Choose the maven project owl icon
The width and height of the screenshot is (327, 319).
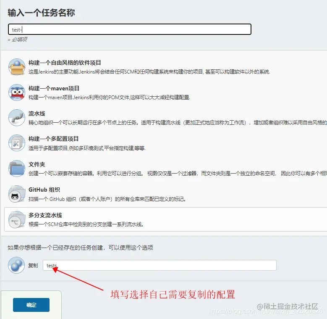coord(17,92)
